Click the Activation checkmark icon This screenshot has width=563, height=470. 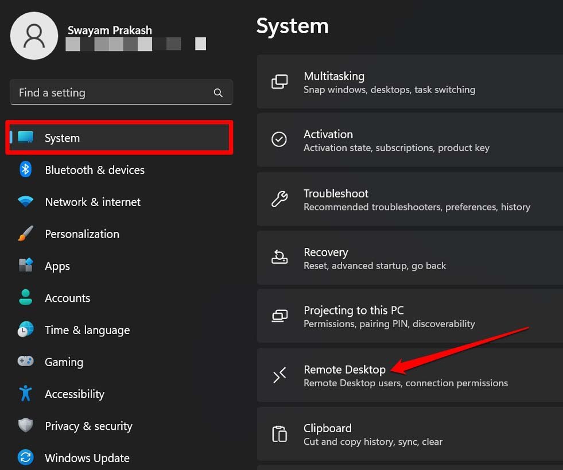tap(279, 139)
